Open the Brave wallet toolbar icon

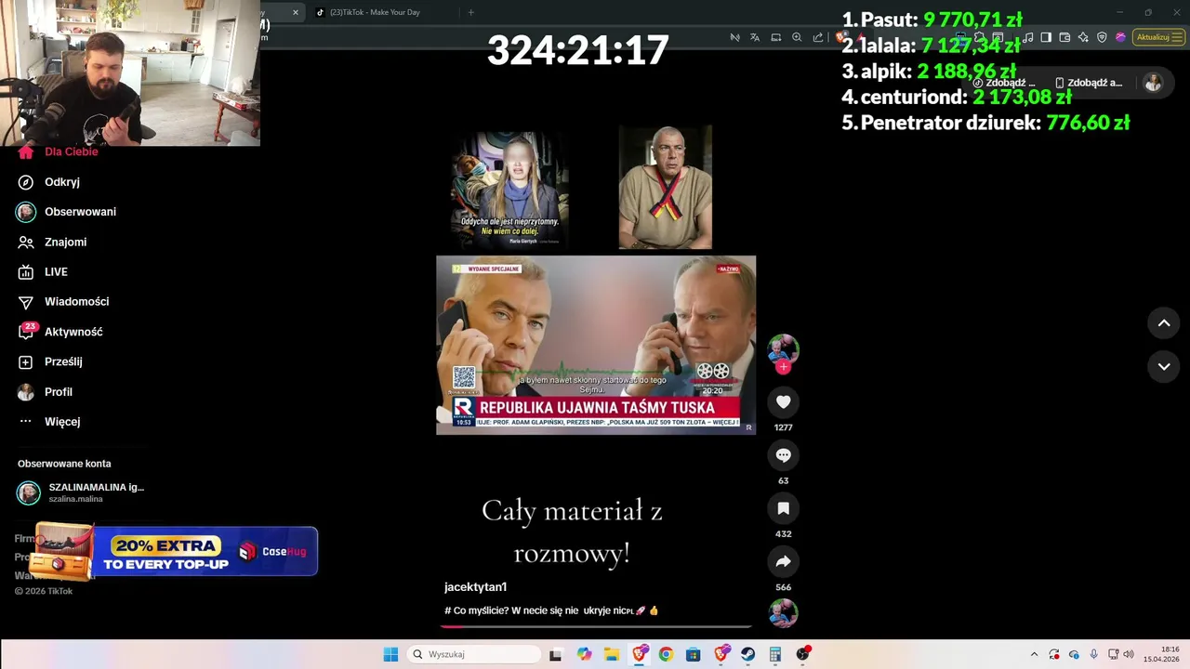tap(1064, 37)
